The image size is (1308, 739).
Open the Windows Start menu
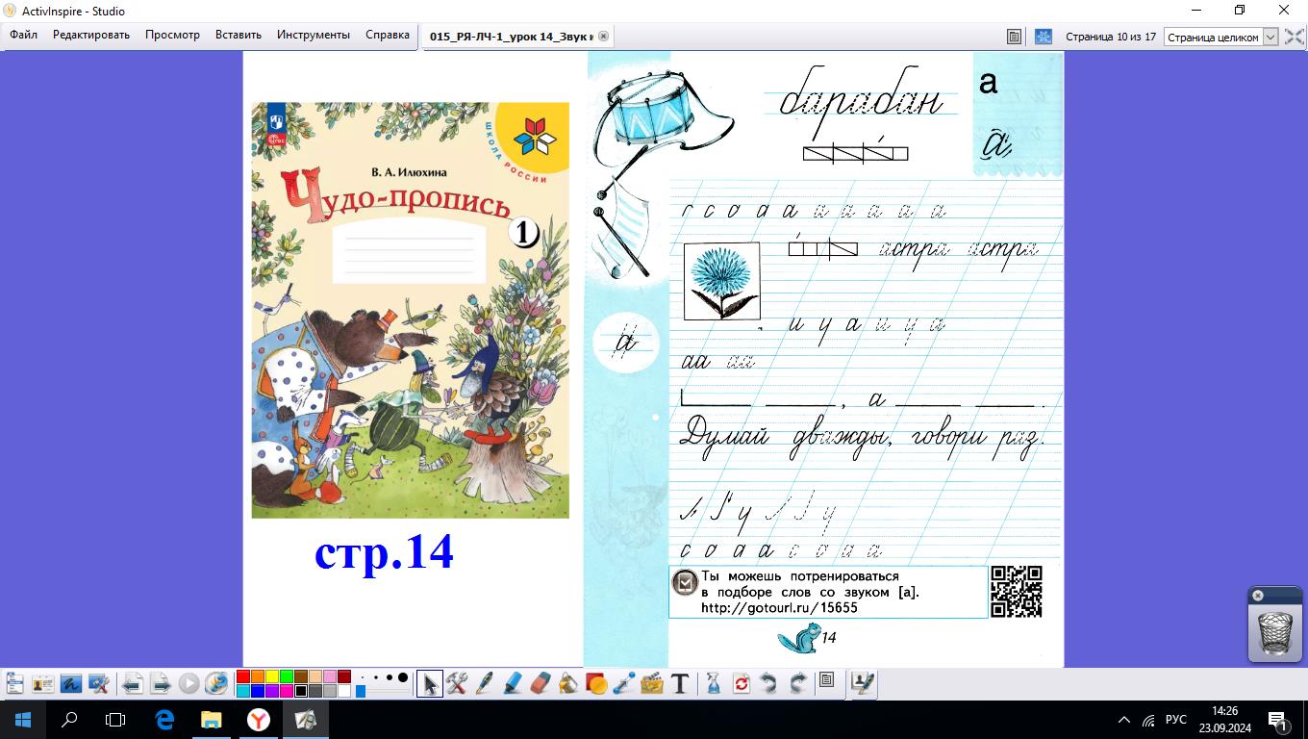click(22, 720)
